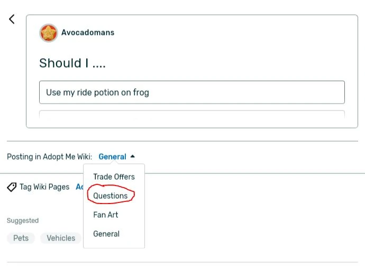Open the Avocadomans avatar image
The height and width of the screenshot is (268, 365).
click(x=48, y=33)
